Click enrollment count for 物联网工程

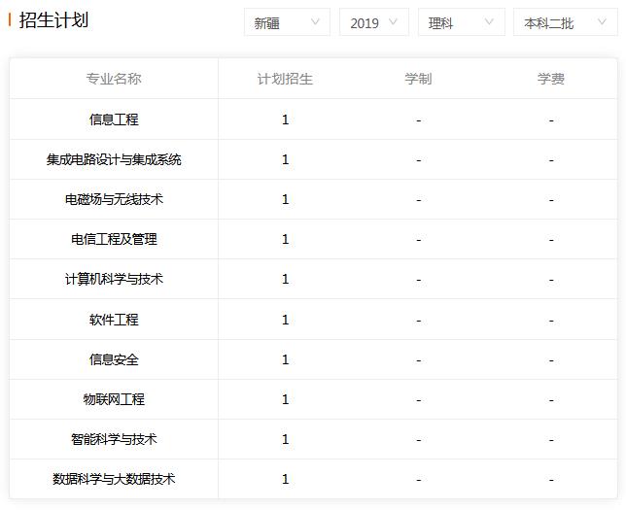(285, 399)
